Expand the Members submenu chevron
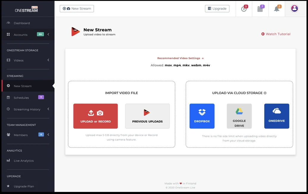The image size is (308, 194). pos(48,135)
